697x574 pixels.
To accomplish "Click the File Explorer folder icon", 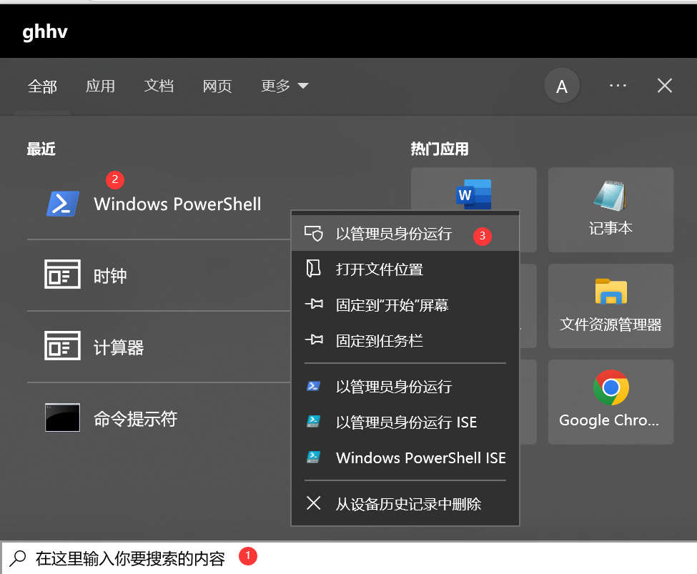I will [611, 291].
